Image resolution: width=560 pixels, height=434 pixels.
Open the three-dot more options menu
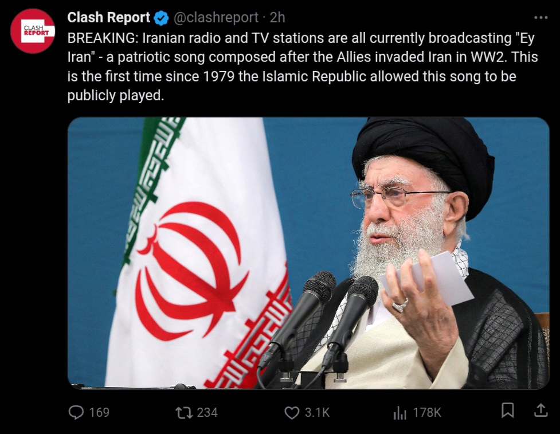click(541, 17)
